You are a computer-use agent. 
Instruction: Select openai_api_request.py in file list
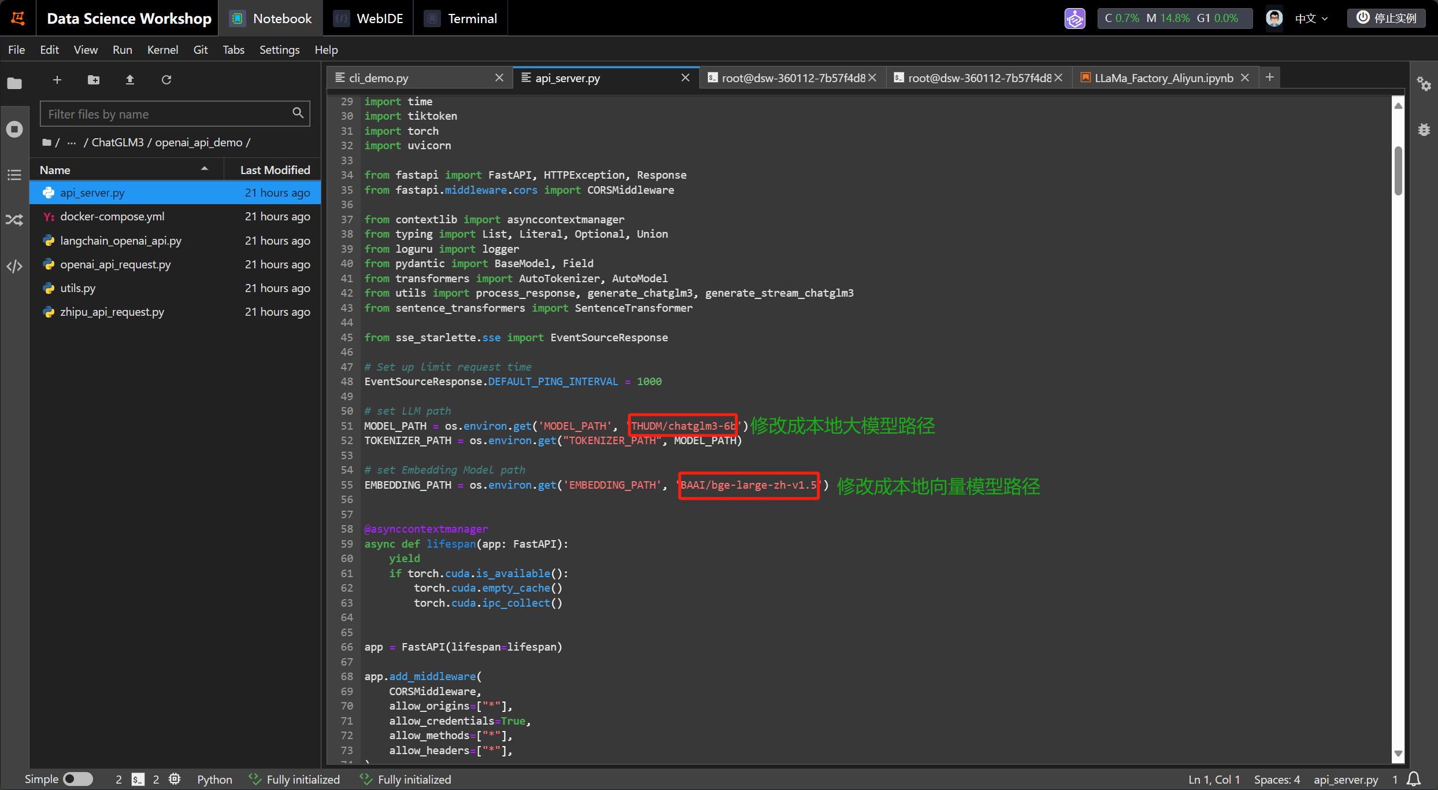click(x=175, y=264)
